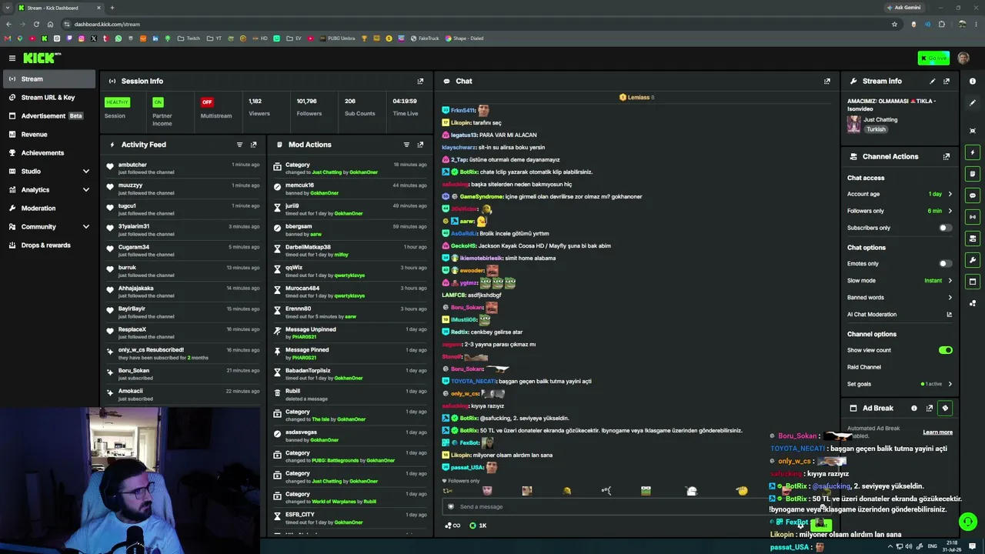Pop out the Activity Feed panel
Viewport: 985px width, 554px height.
(253, 145)
